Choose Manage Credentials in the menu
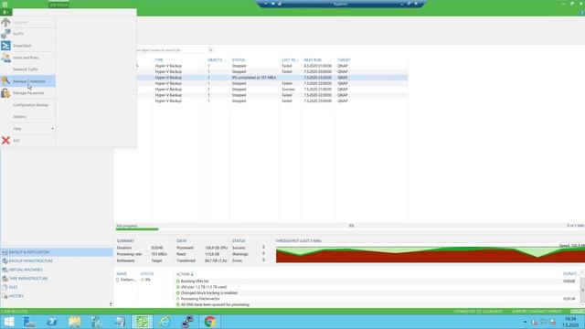Image resolution: width=585 pixels, height=329 pixels. tap(28, 81)
